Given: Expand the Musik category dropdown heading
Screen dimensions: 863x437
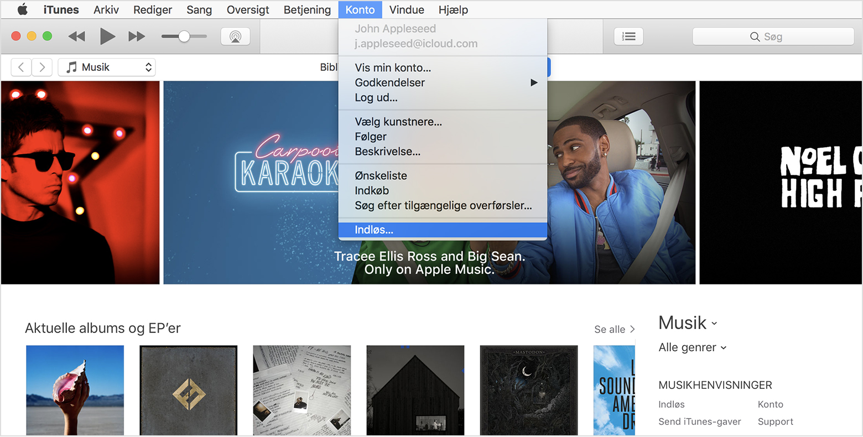Looking at the screenshot, I should tap(688, 323).
